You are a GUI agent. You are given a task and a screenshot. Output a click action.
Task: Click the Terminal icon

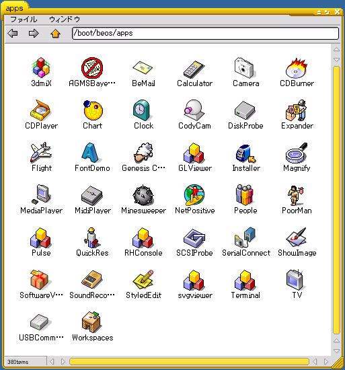pyautogui.click(x=245, y=280)
